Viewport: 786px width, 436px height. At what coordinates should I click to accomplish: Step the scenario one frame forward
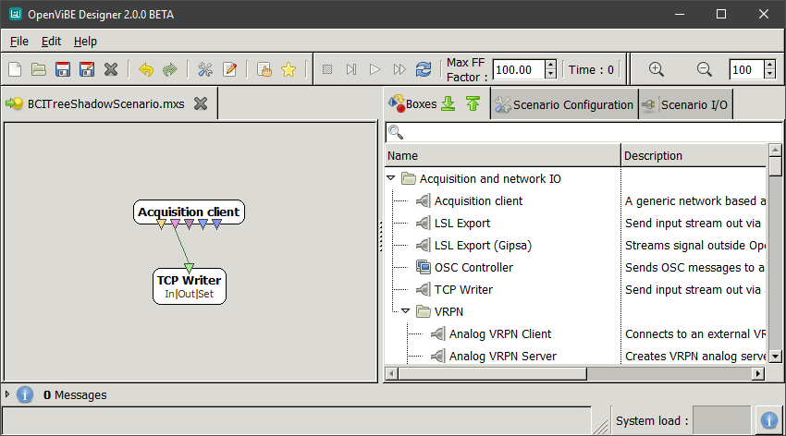coord(351,69)
